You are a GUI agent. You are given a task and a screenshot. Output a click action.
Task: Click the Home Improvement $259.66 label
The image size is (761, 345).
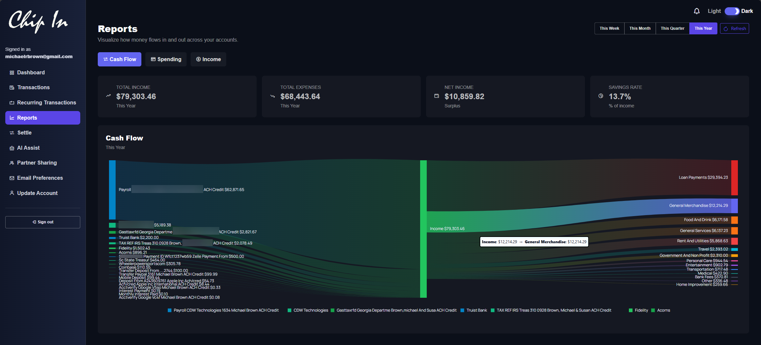click(702, 285)
